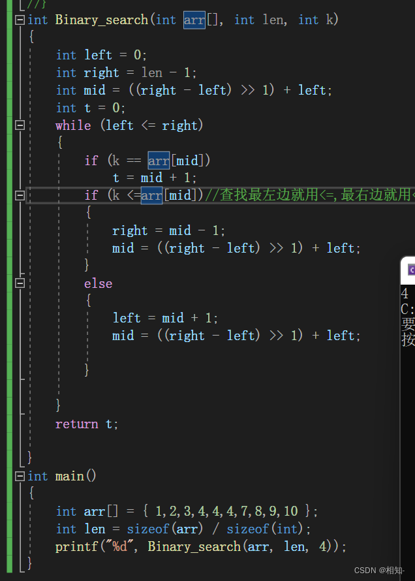Screen dimensions: 415x581
Task: Click the green Chinese comment after the if statement
Action: pos(310,195)
